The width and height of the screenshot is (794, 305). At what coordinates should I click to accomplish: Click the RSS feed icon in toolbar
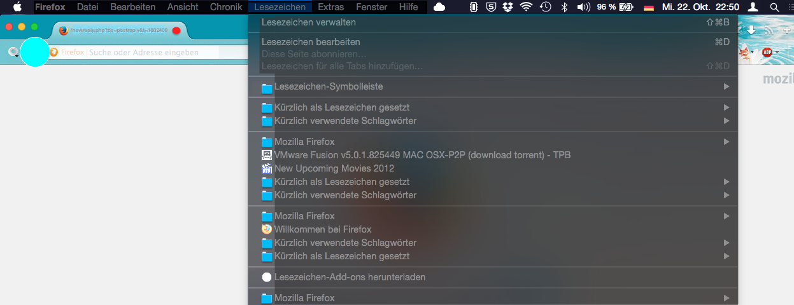[769, 30]
